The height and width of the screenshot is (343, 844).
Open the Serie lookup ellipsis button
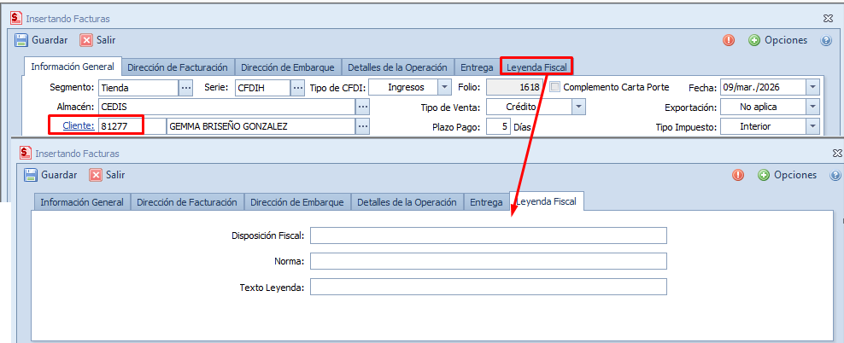(297, 87)
